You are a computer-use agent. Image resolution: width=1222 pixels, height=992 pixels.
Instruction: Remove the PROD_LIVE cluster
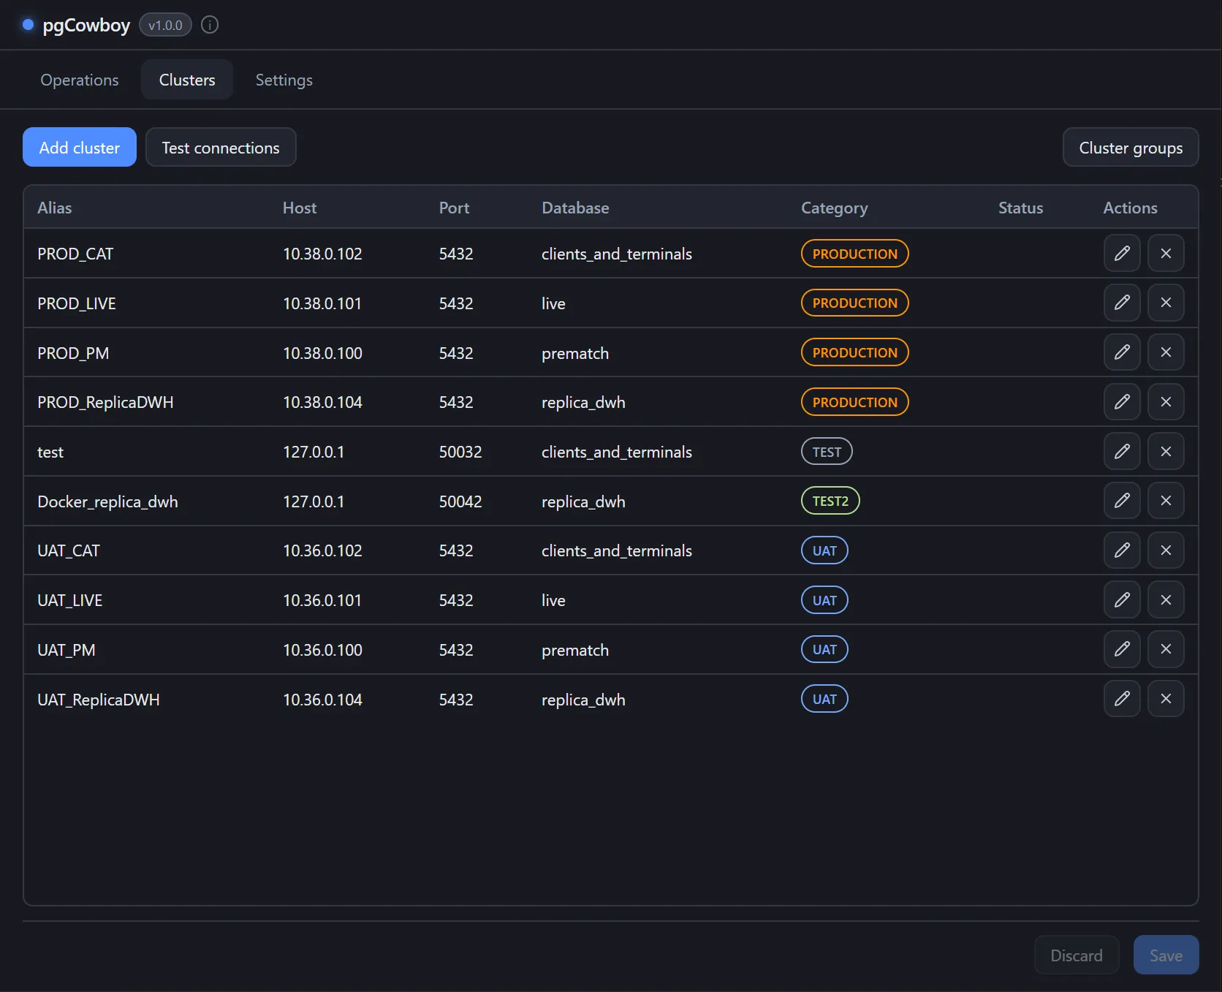pyautogui.click(x=1166, y=303)
